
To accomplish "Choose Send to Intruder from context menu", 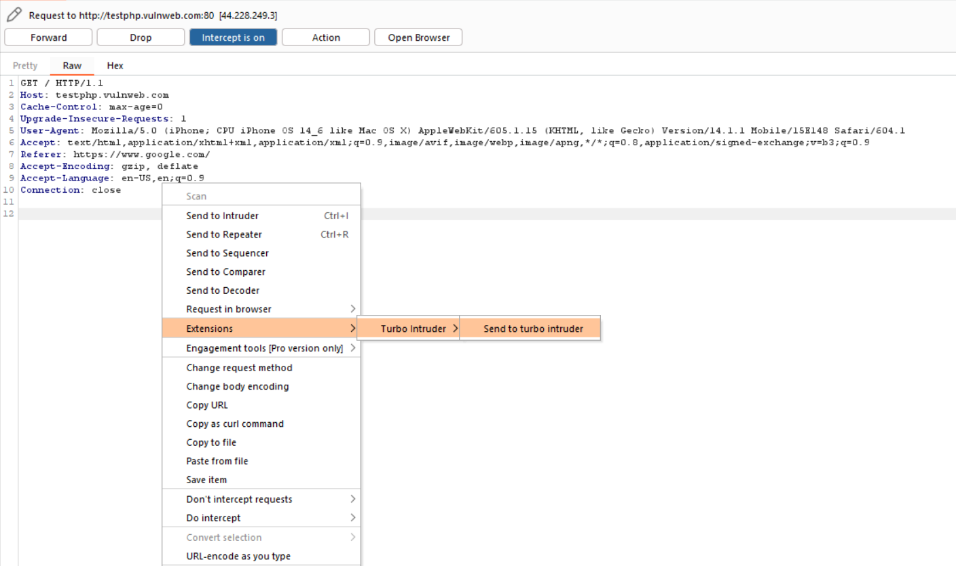I will tap(222, 216).
